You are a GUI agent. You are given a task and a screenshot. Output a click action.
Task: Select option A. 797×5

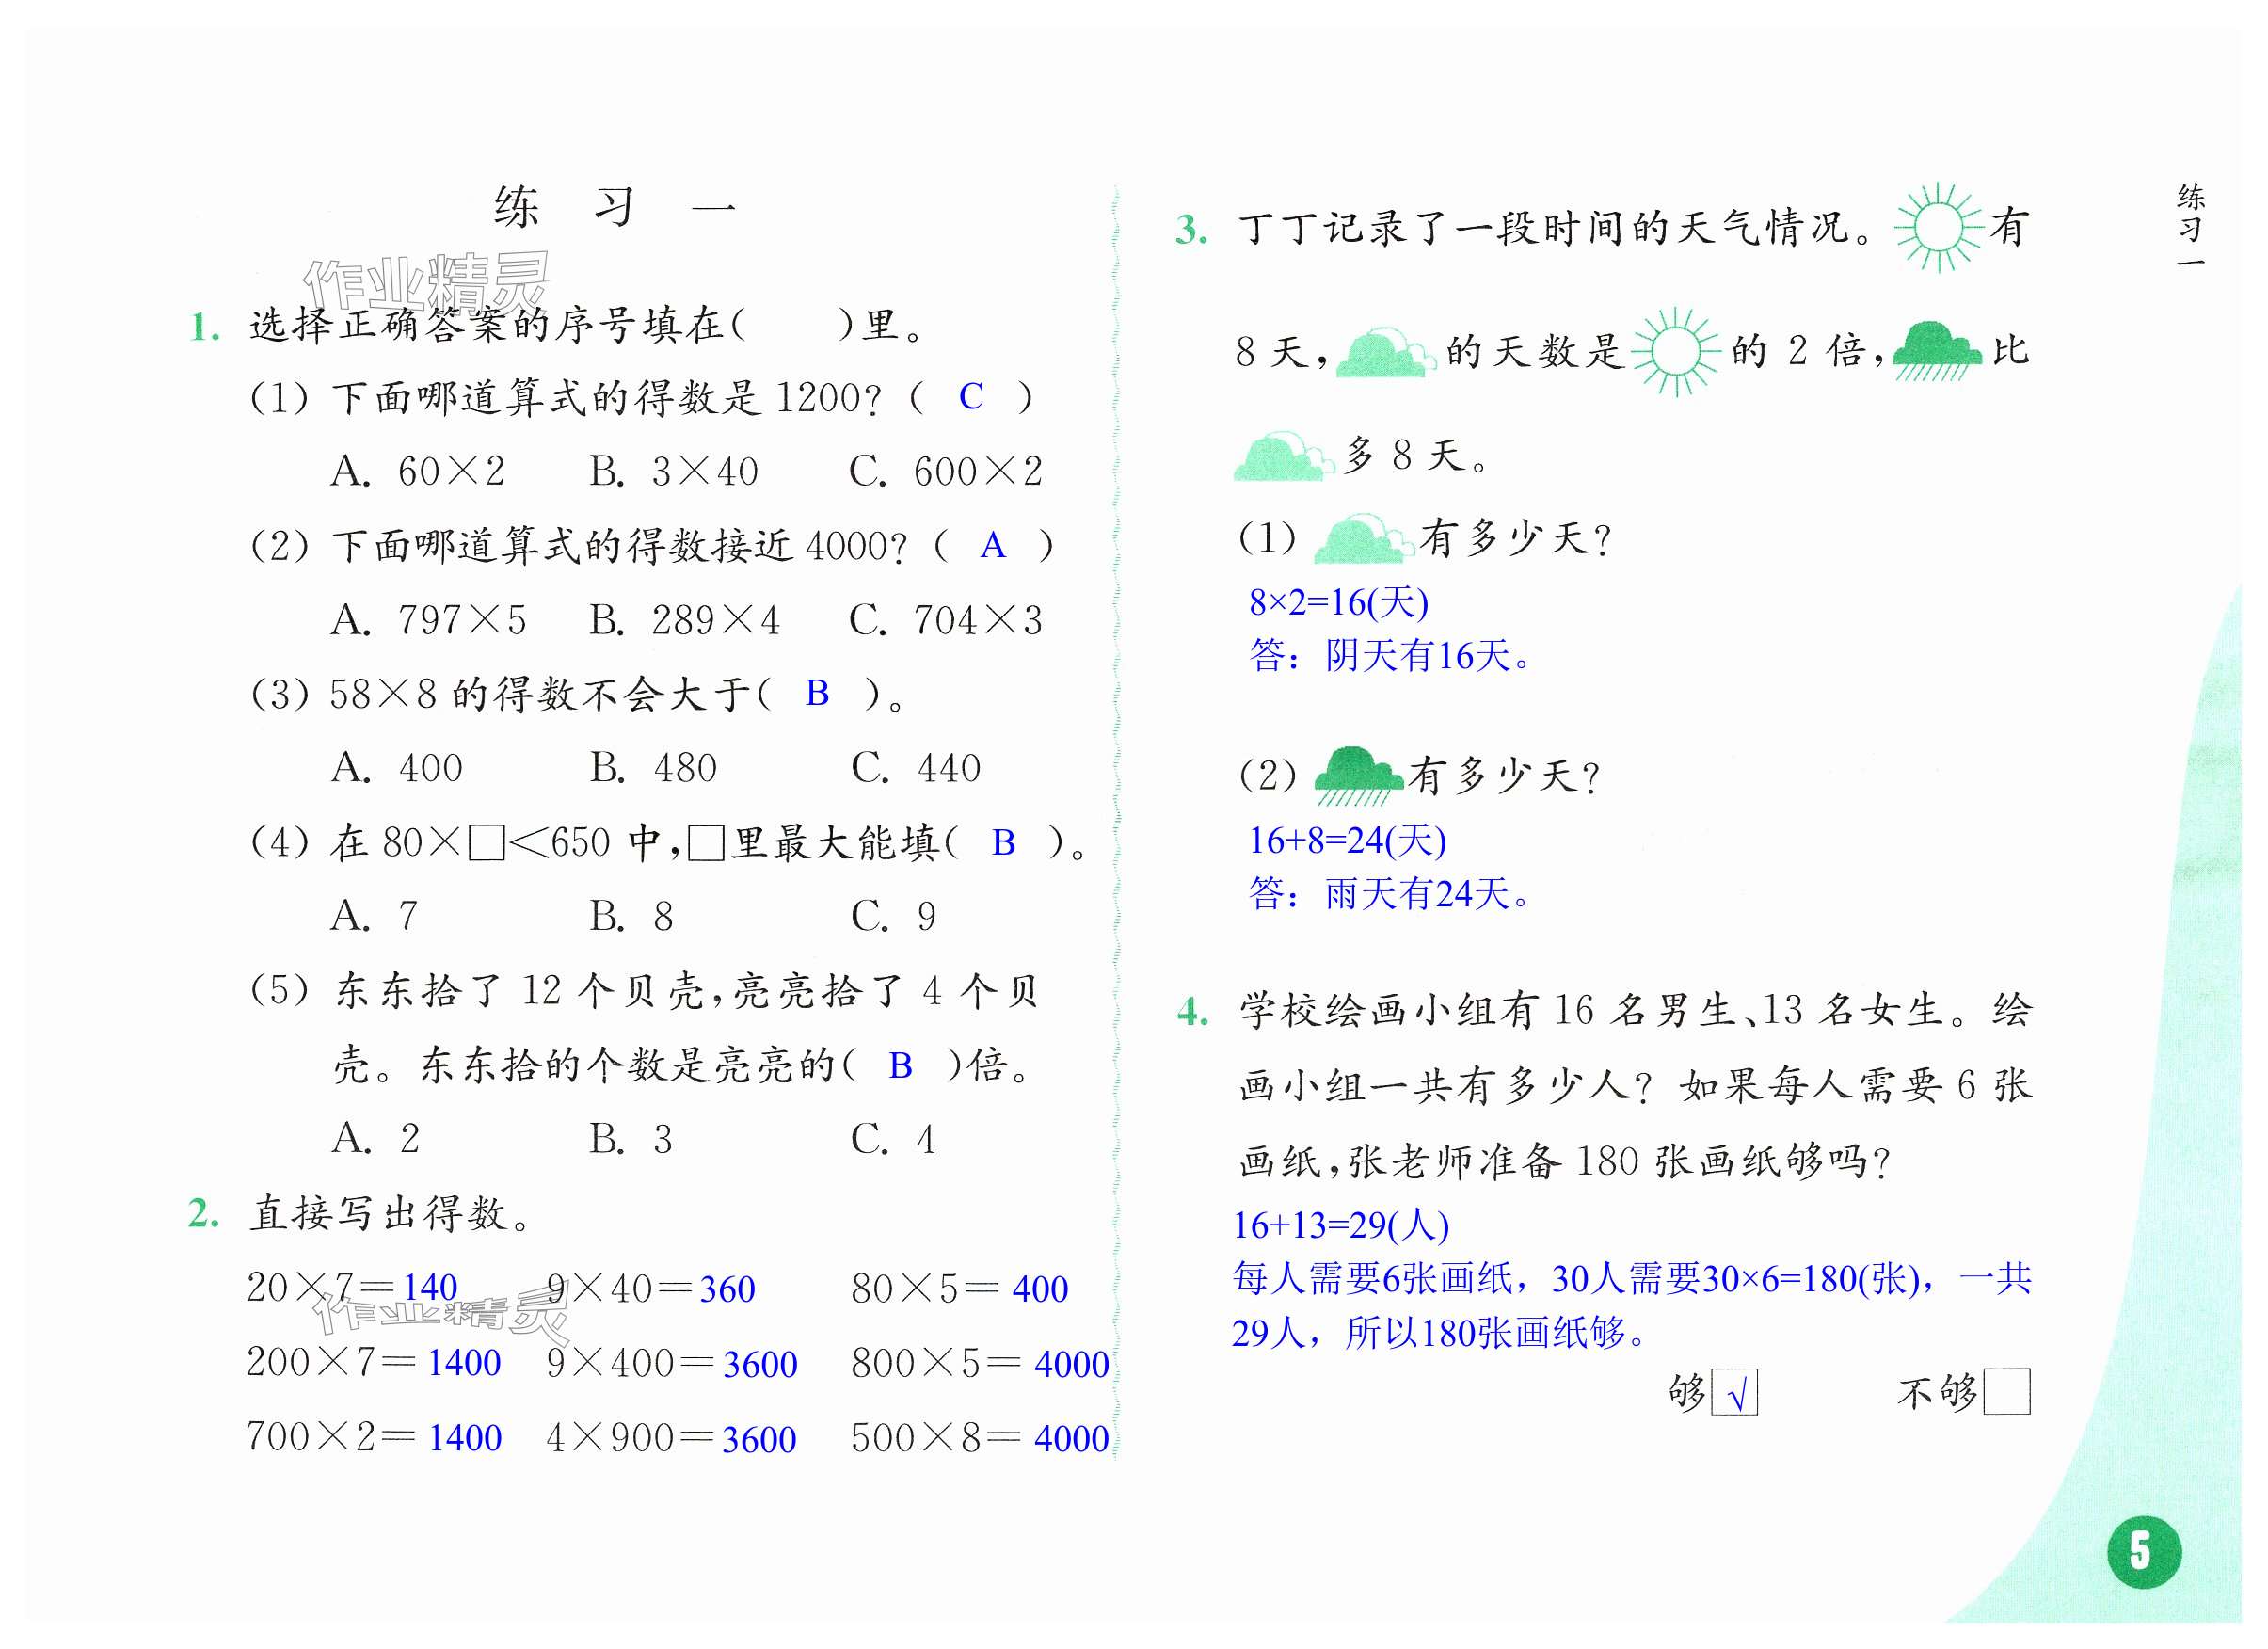[x=429, y=621]
